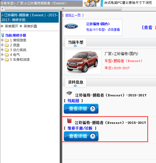
Task: Click the title above the 线路图 link
Action: click(111, 95)
